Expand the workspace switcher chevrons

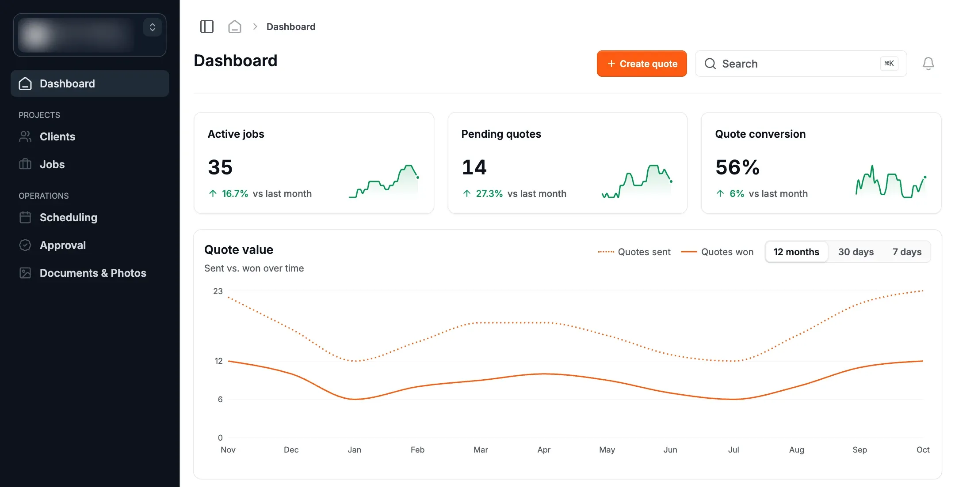[152, 27]
